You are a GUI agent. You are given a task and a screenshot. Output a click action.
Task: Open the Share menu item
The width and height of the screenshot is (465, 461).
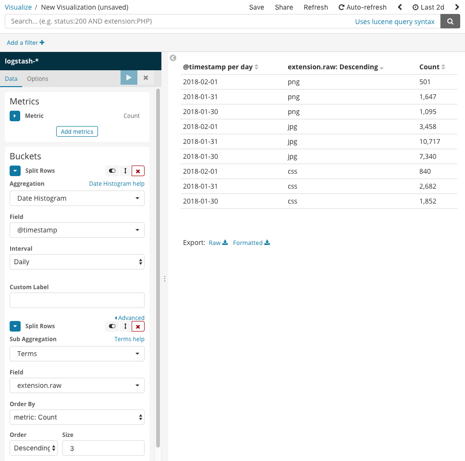coord(284,7)
